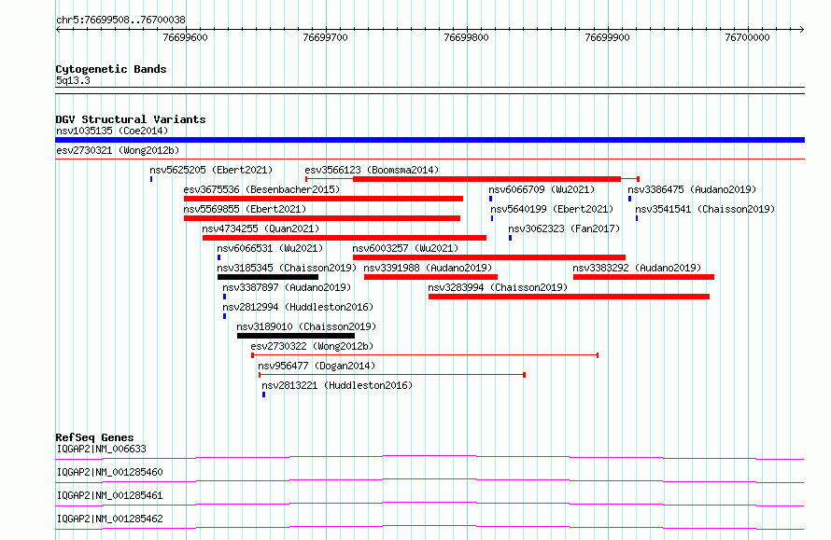Viewport: 831px width, 540px height.
Task: Select the red nsv3383292 variant bar
Action: [x=643, y=277]
